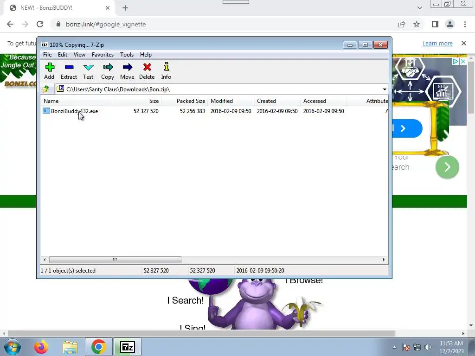This screenshot has width=475, height=356.
Task: Sort by the Packed Size column
Action: (185, 101)
